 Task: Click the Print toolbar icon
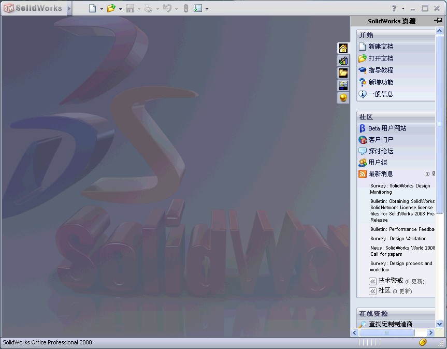pyautogui.click(x=148, y=9)
